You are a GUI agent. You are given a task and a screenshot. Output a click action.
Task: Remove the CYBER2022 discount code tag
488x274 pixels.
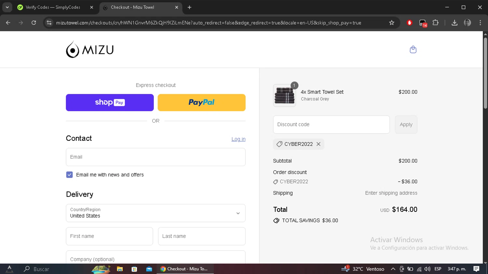(x=319, y=144)
